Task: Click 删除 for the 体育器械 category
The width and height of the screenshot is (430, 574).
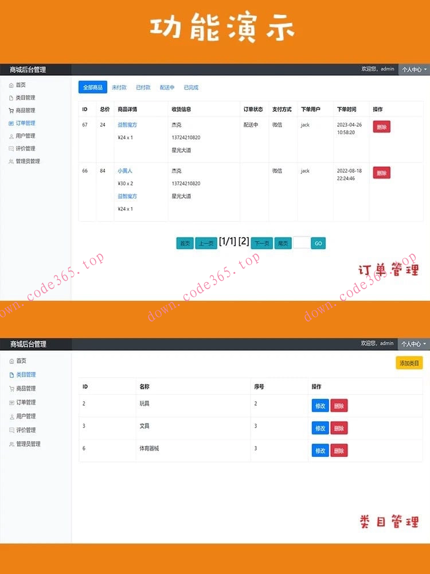Action: 339,451
